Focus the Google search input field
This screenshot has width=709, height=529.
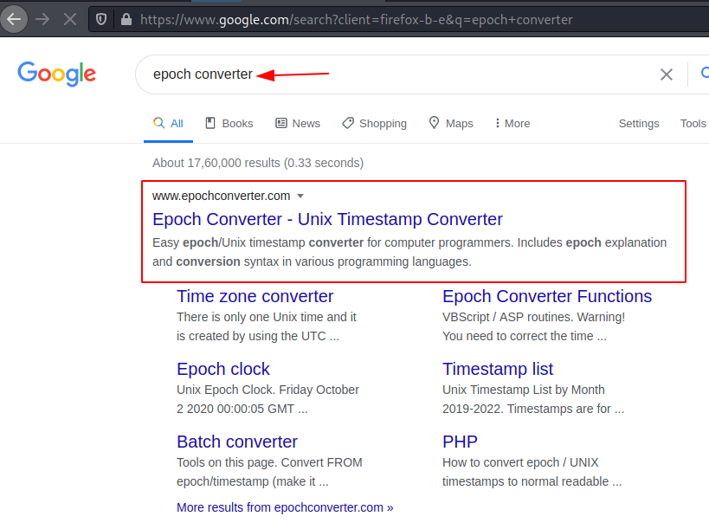click(x=398, y=74)
